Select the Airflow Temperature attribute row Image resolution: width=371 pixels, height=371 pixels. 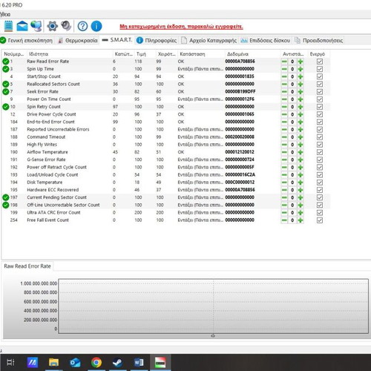click(165, 152)
